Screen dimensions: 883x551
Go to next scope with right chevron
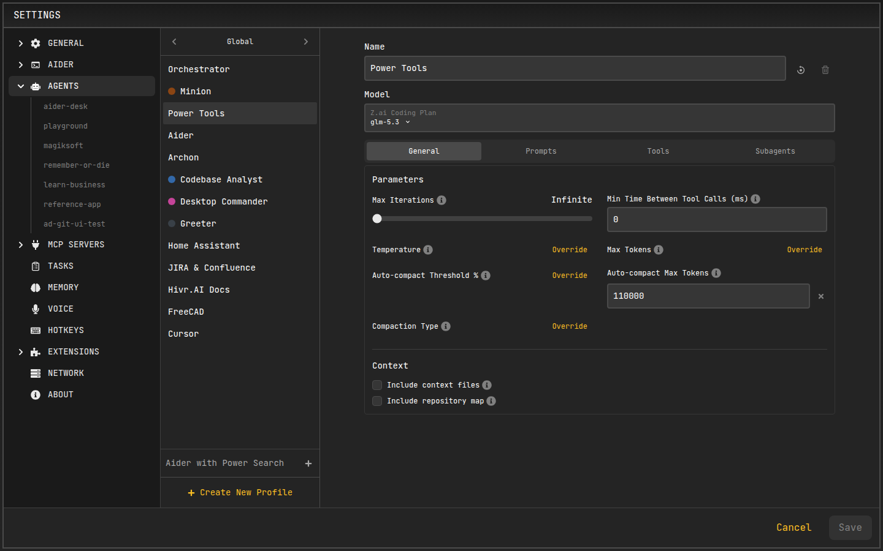point(306,42)
